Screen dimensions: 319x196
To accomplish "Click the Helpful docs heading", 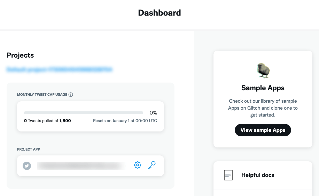I will pyautogui.click(x=258, y=175).
